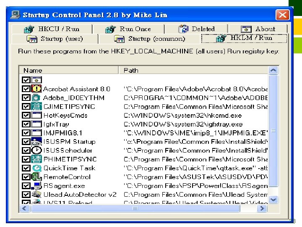This screenshot has height=227, width=302.
Task: Click the horizontal scrollbar right arrow
Action: 262,209
